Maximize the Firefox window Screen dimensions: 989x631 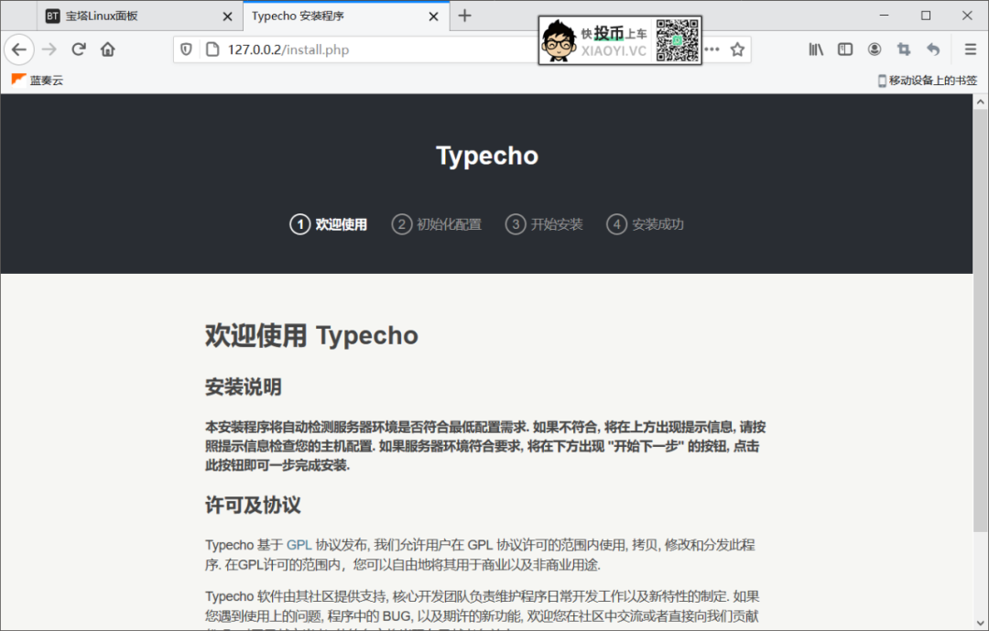[926, 16]
